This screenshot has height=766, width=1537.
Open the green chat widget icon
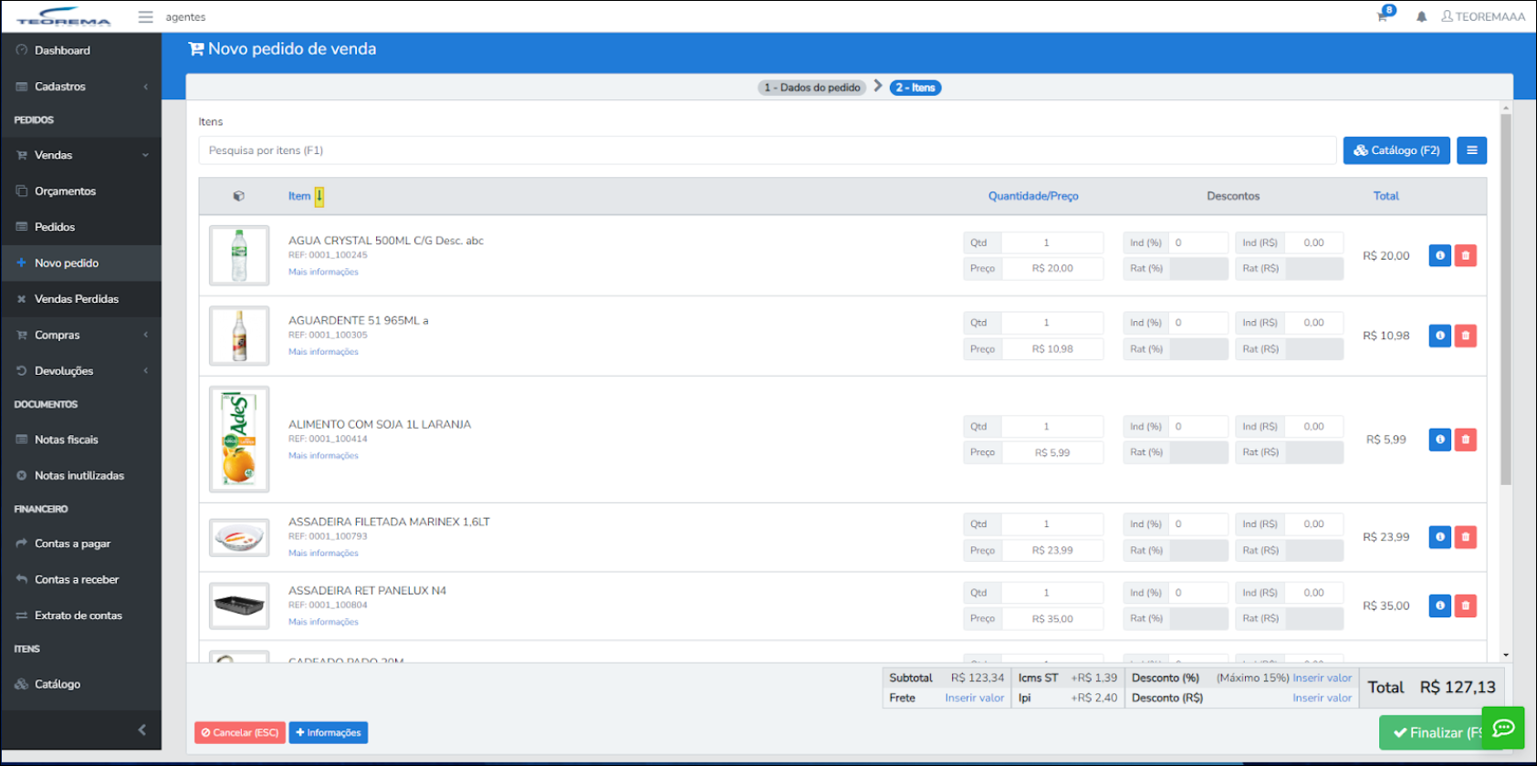pyautogui.click(x=1503, y=728)
